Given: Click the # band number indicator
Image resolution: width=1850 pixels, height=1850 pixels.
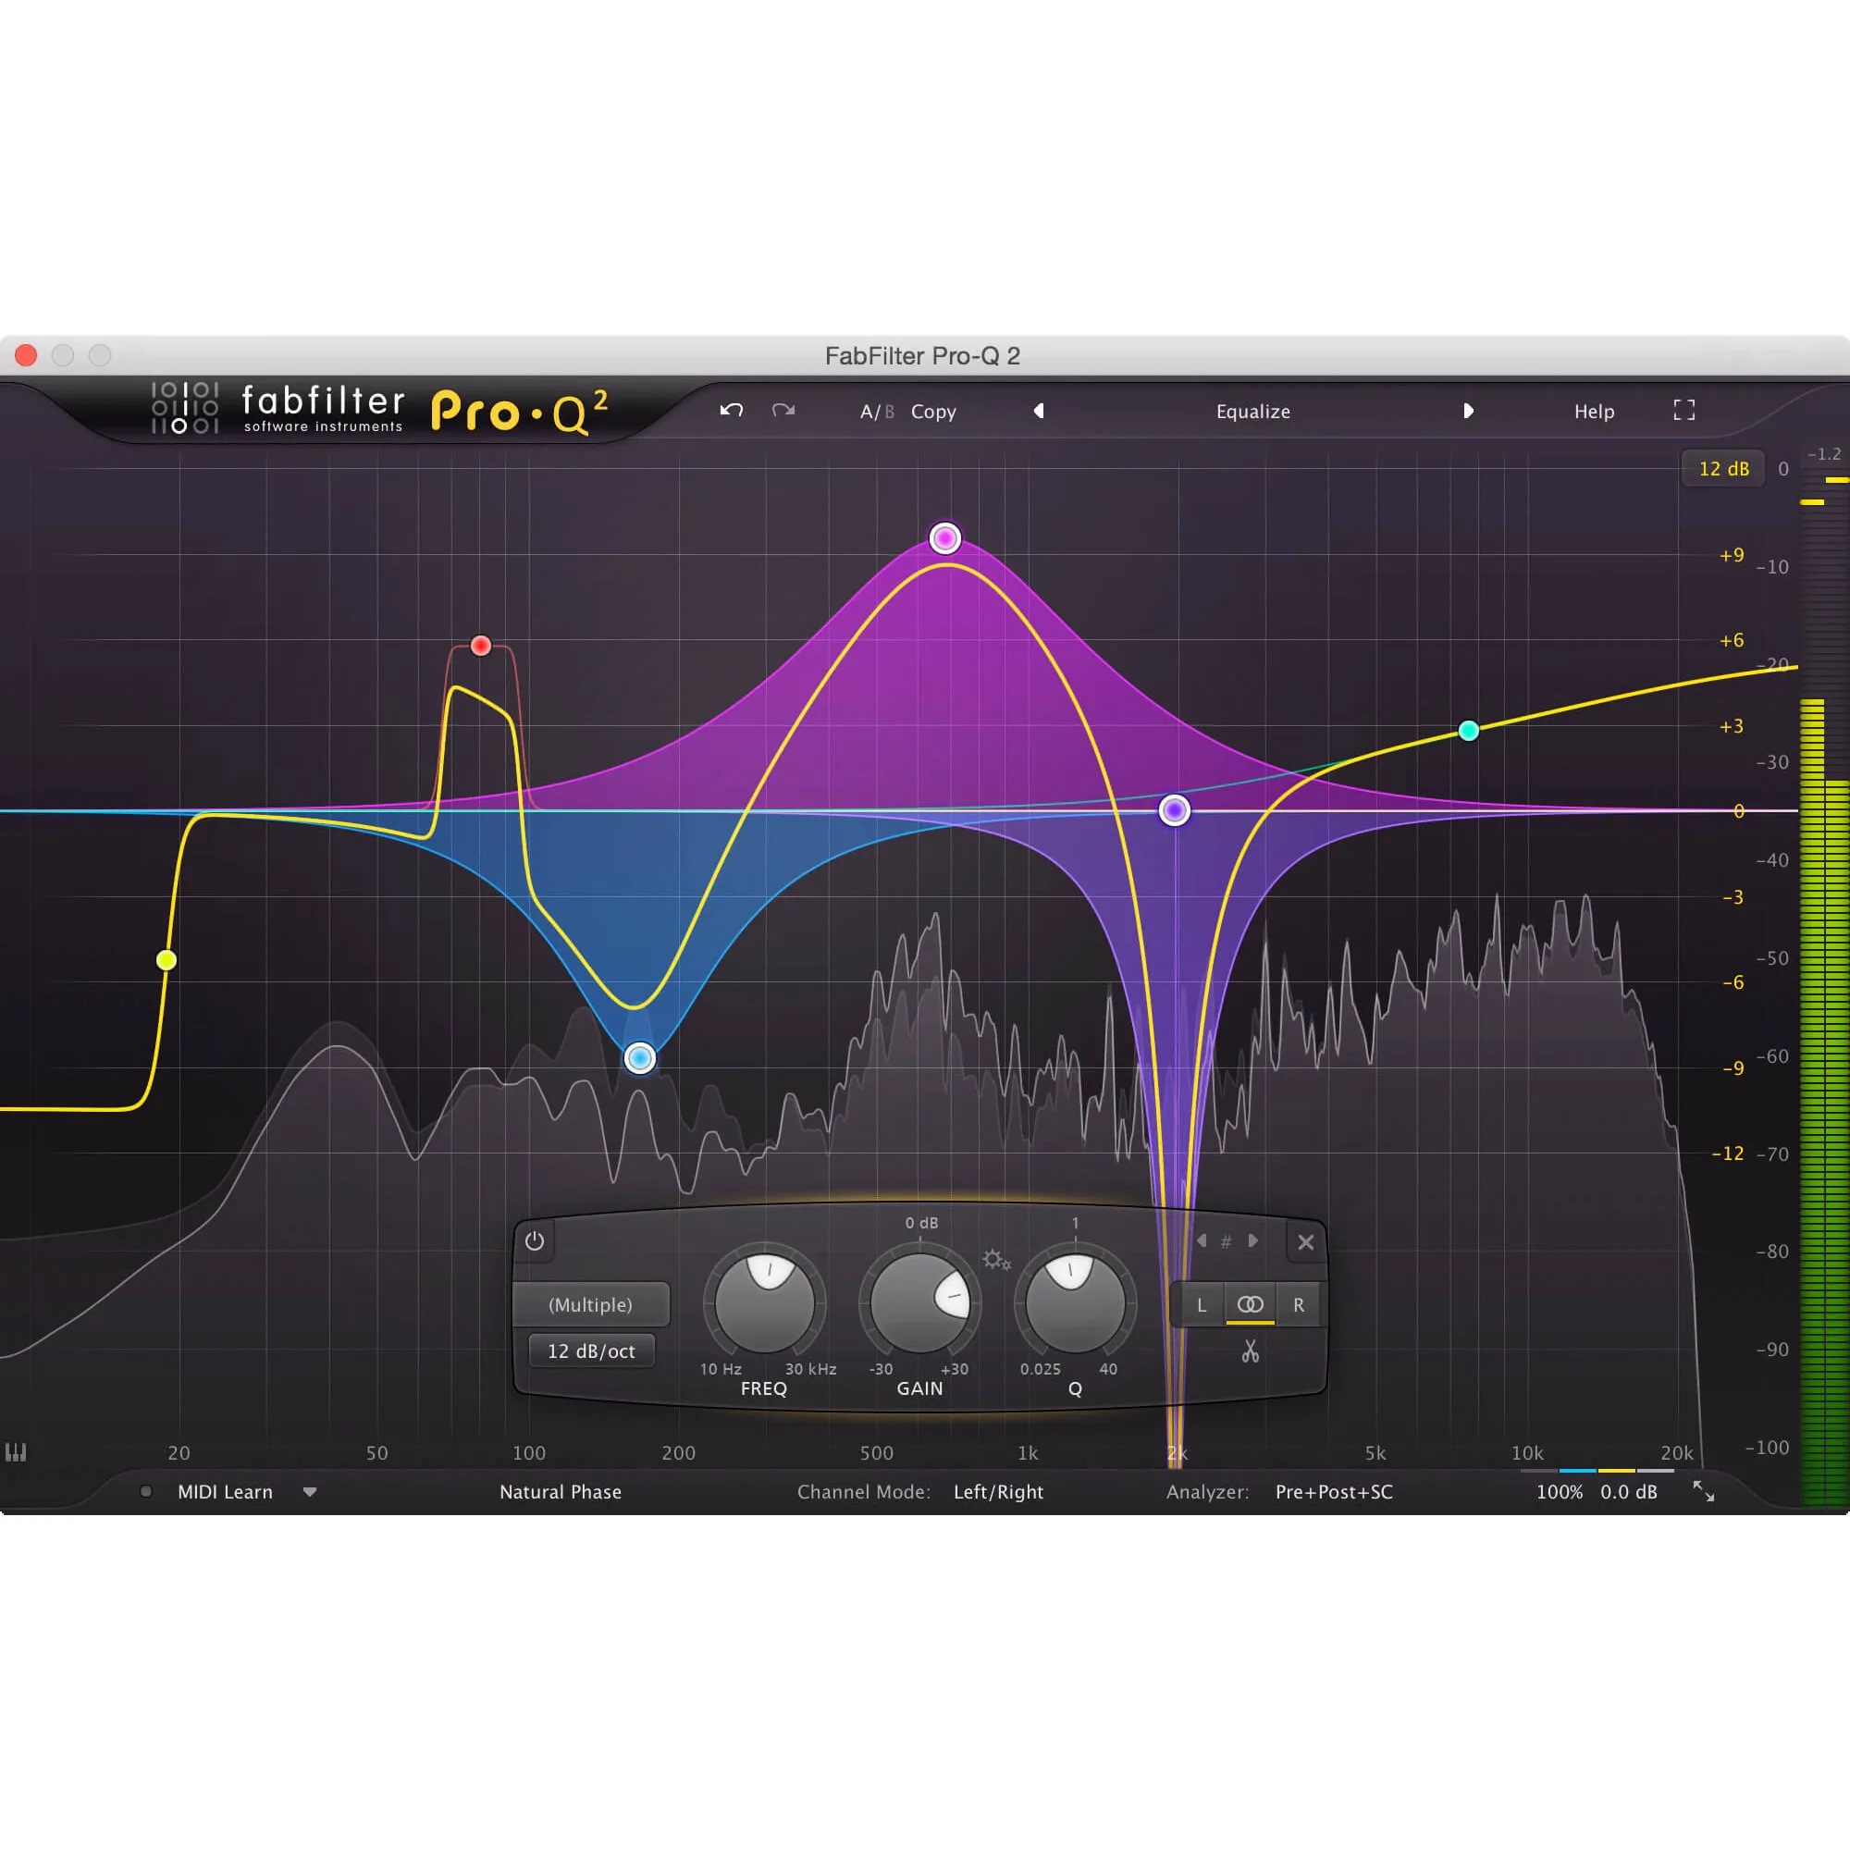Looking at the screenshot, I should 1226,1242.
